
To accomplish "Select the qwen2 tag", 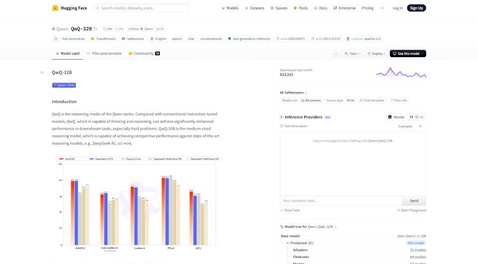I will (177, 39).
